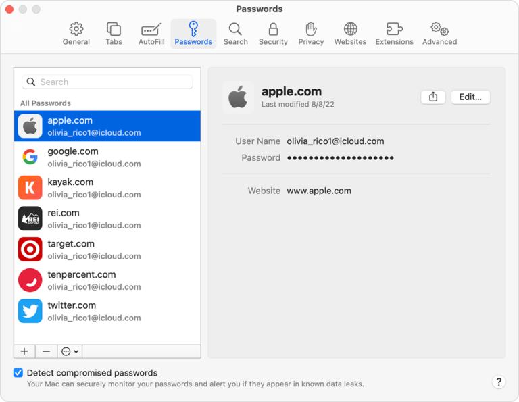Select the rei.com password entry

tap(107, 218)
